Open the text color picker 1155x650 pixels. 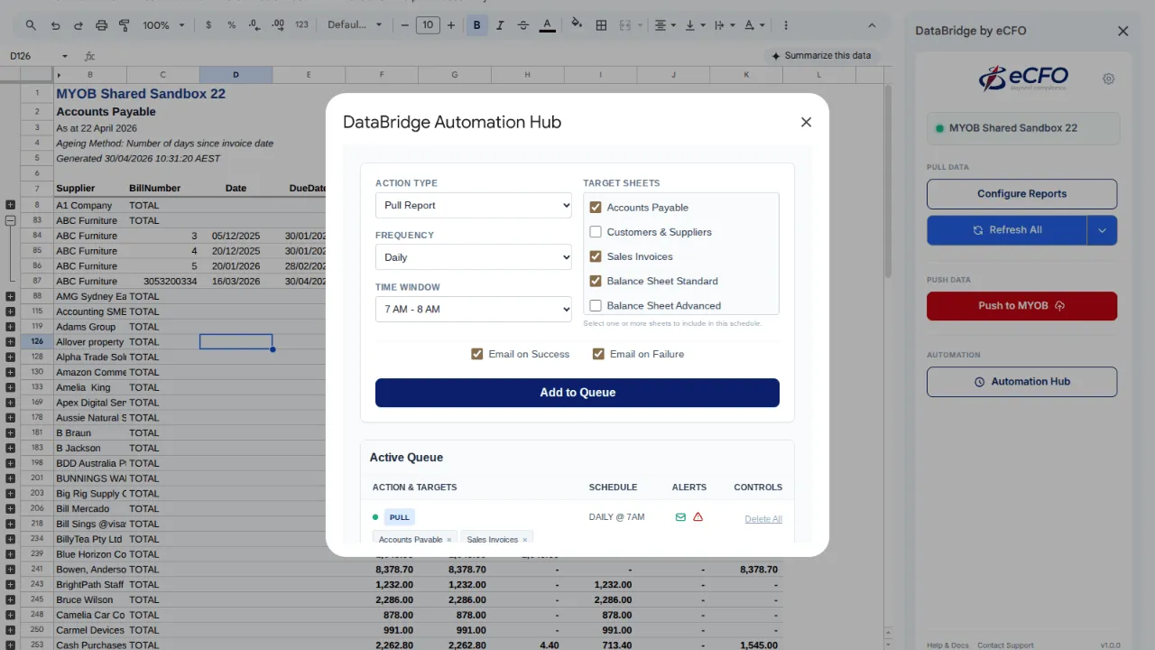tap(547, 25)
